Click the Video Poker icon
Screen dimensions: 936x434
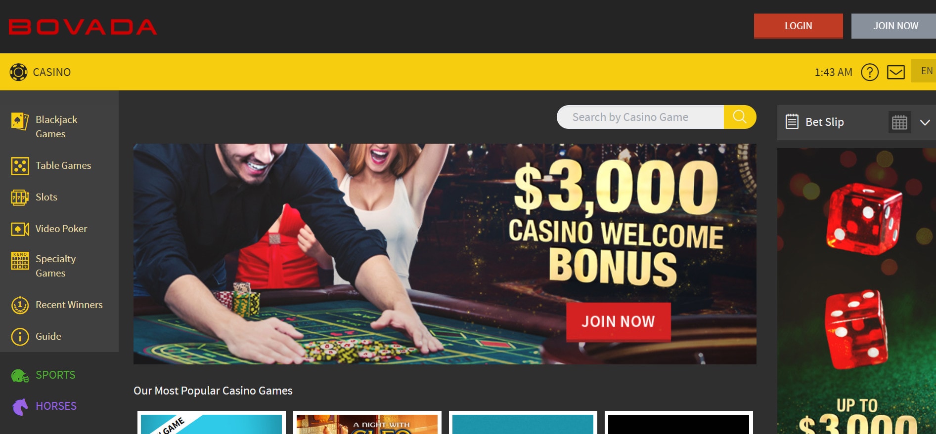(20, 229)
